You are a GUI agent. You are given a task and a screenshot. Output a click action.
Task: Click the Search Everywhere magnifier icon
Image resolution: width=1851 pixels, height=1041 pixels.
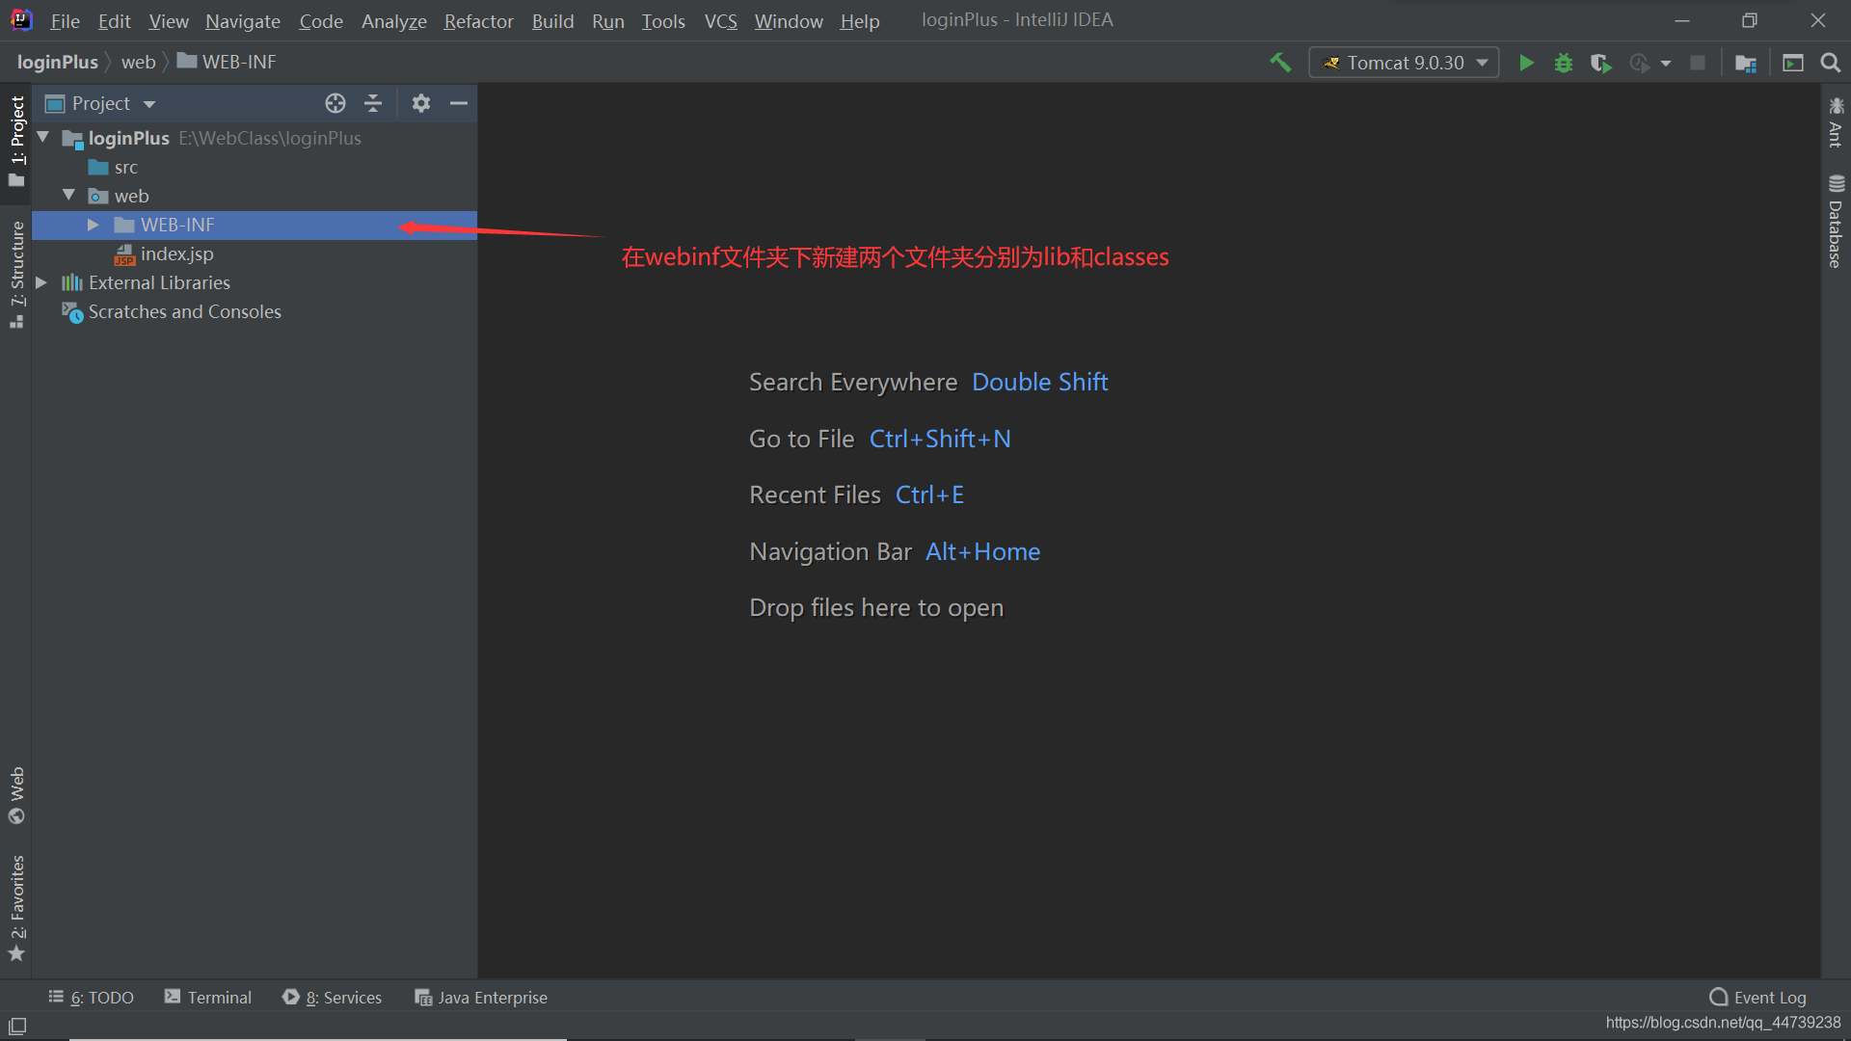[1830, 63]
